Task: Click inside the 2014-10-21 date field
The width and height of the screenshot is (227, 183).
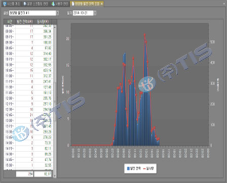Action: tap(83, 13)
